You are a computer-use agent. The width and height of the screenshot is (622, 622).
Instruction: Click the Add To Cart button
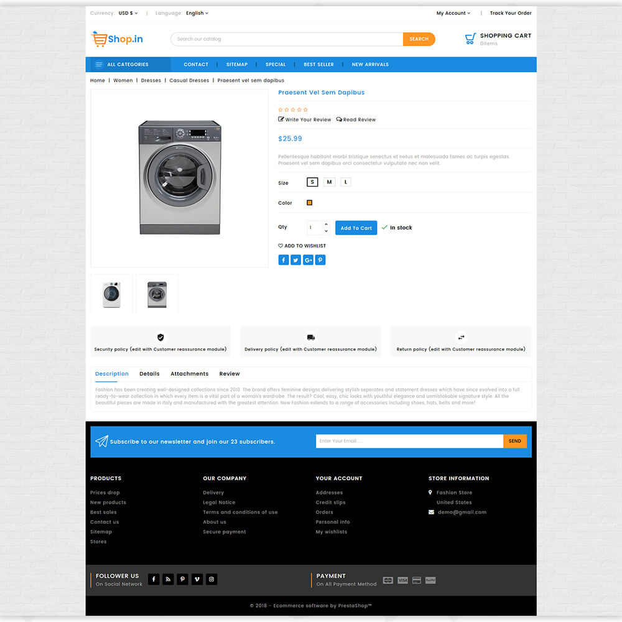pos(356,228)
